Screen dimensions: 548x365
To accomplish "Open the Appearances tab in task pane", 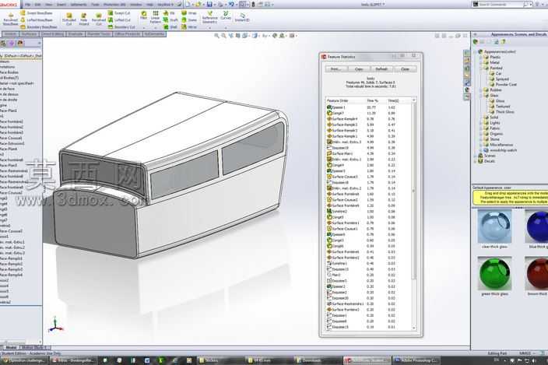I will [x=466, y=89].
